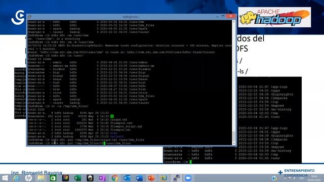Open the colorful photos app on taskbar
324x182 pixels.
click(x=65, y=178)
